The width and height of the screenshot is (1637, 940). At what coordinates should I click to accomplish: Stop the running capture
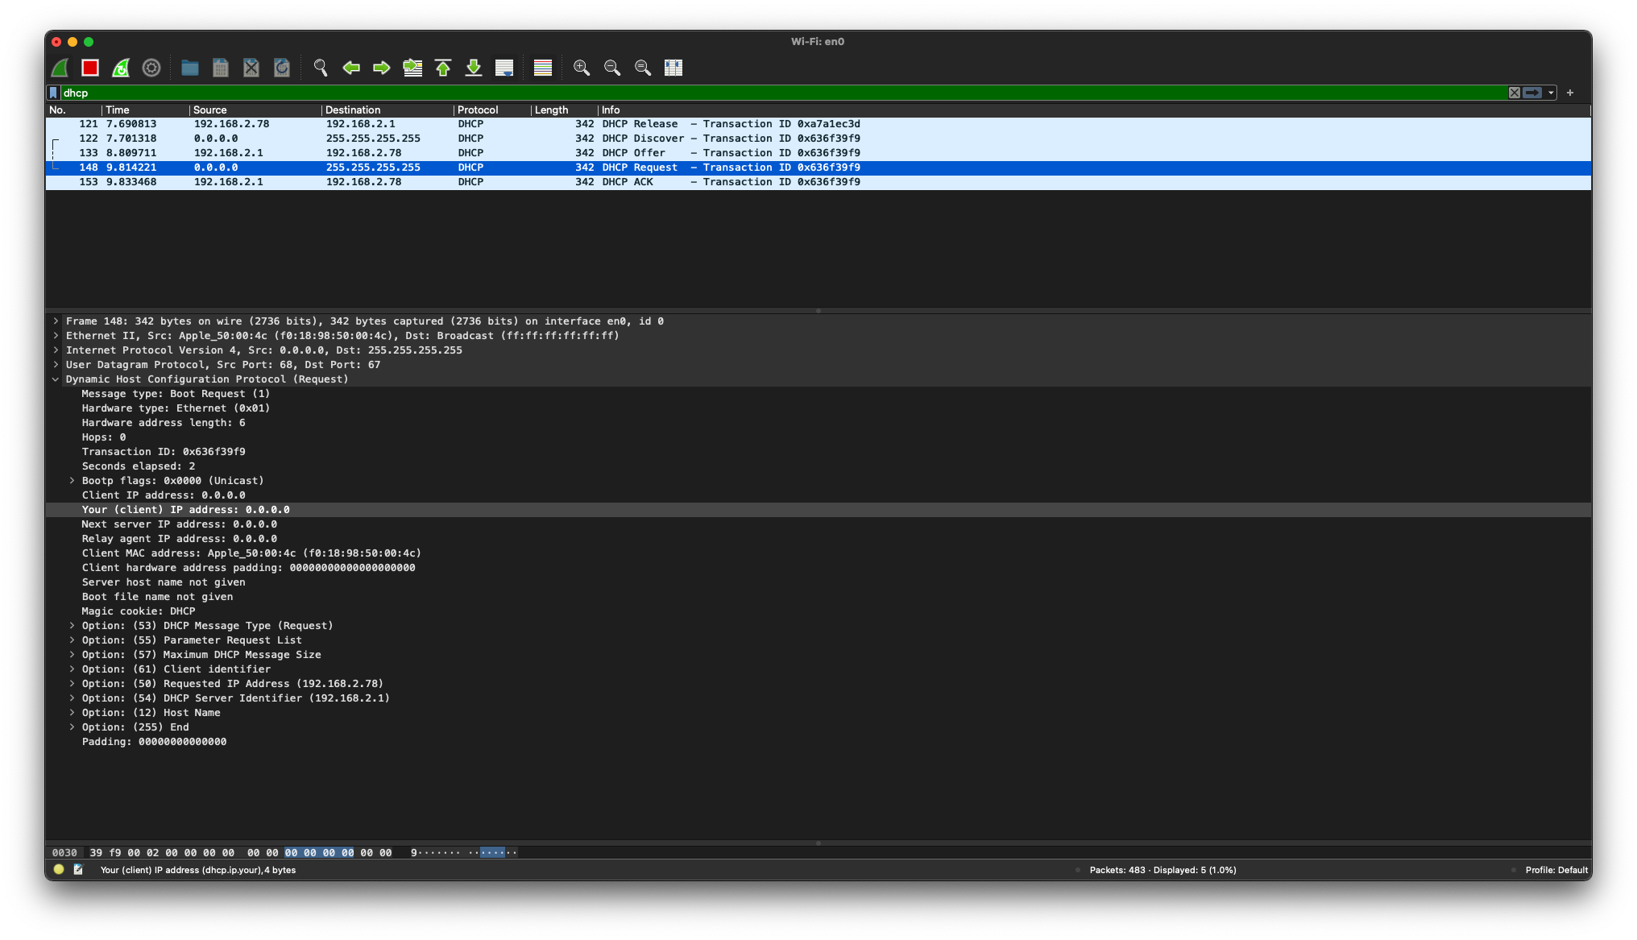(90, 68)
